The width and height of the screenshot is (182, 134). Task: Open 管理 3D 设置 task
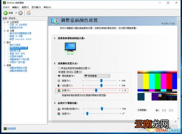click(x=16, y=36)
